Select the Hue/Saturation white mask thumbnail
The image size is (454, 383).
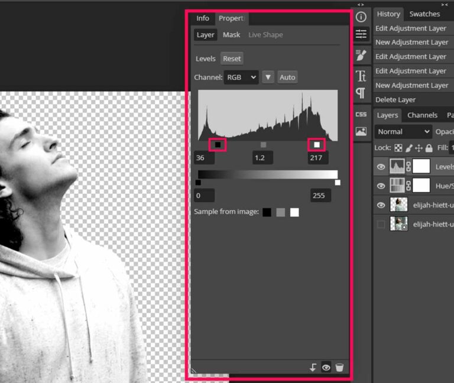point(421,186)
